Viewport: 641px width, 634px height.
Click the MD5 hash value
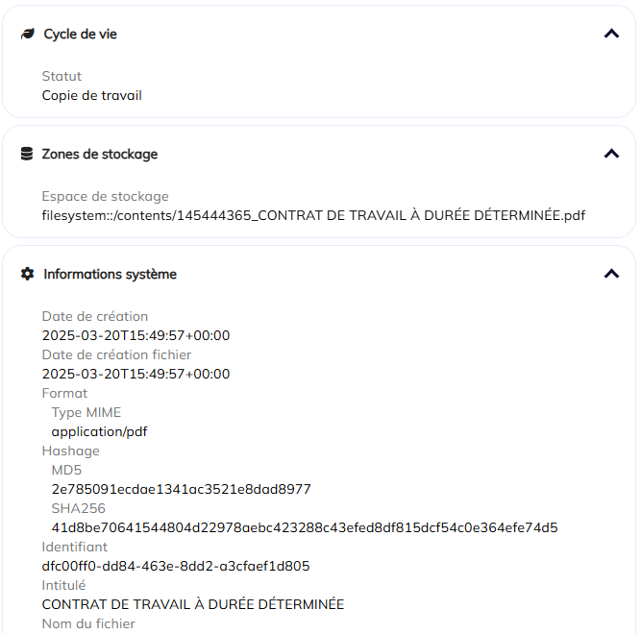click(182, 489)
